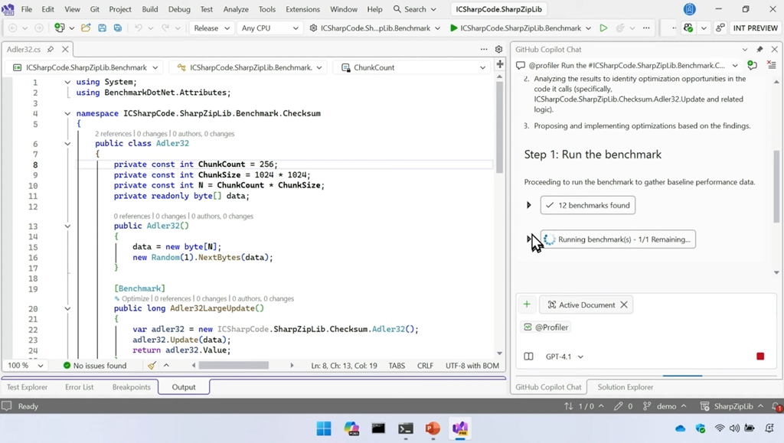784x443 pixels.
Task: Add context with the green plus icon
Action: pos(527,305)
